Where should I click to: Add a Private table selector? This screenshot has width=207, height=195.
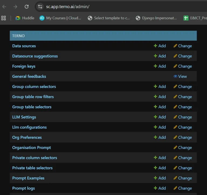[160, 168]
